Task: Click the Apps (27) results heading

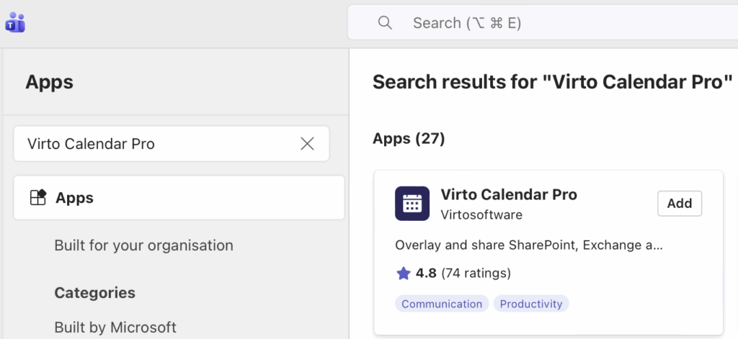Action: 409,138
